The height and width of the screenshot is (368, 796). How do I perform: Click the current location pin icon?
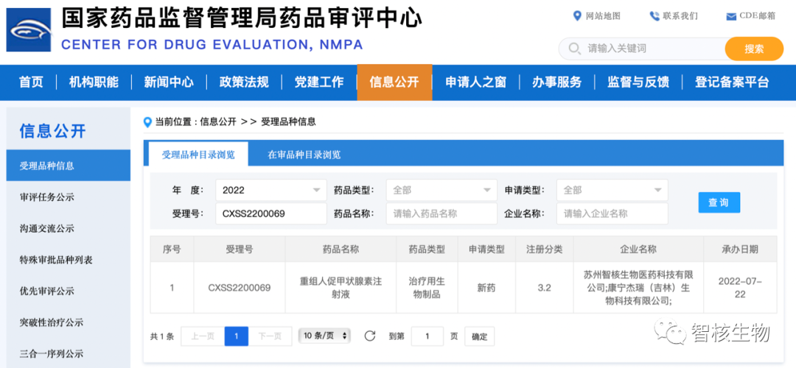147,121
